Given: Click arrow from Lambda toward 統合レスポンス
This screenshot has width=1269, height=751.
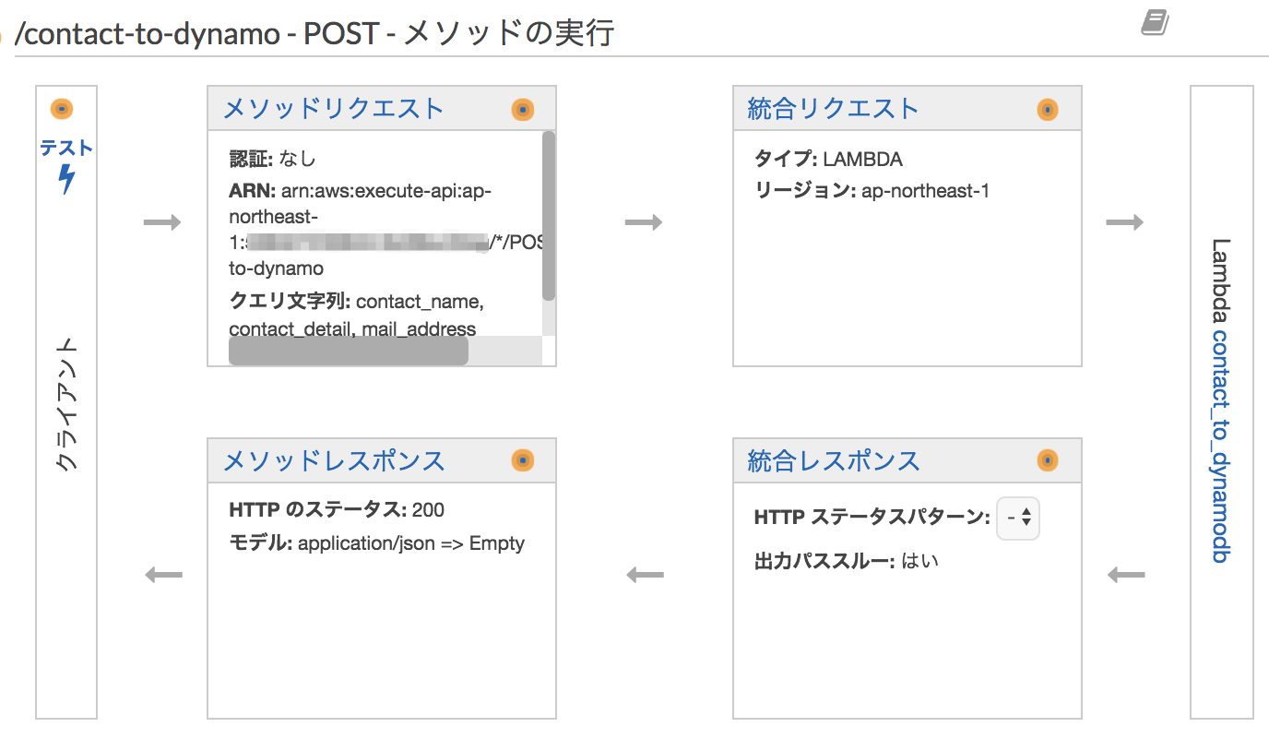Looking at the screenshot, I should pyautogui.click(x=1125, y=576).
